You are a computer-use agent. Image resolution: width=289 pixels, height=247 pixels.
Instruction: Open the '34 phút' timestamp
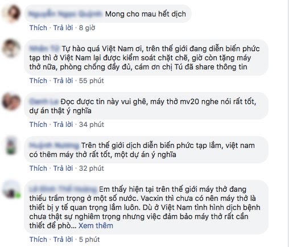click(92, 125)
